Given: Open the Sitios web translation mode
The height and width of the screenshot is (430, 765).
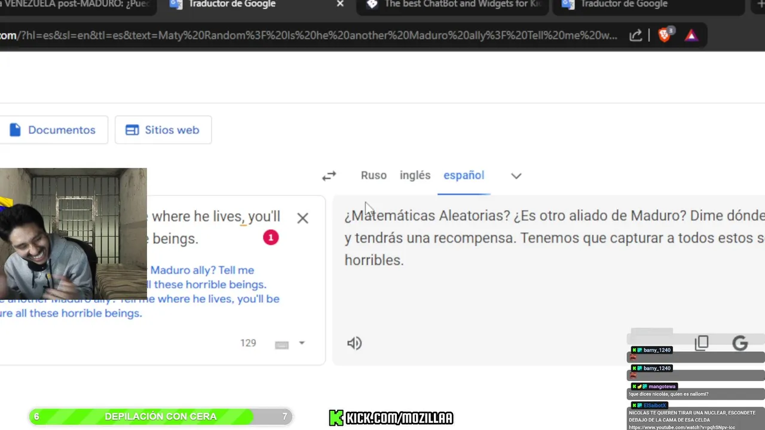Looking at the screenshot, I should [163, 130].
